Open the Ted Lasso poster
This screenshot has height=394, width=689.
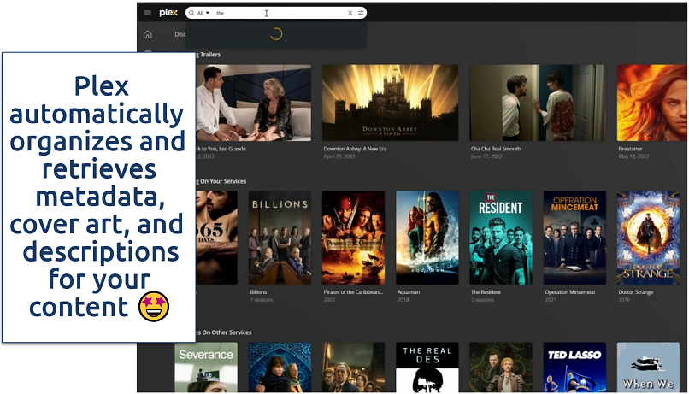point(574,368)
